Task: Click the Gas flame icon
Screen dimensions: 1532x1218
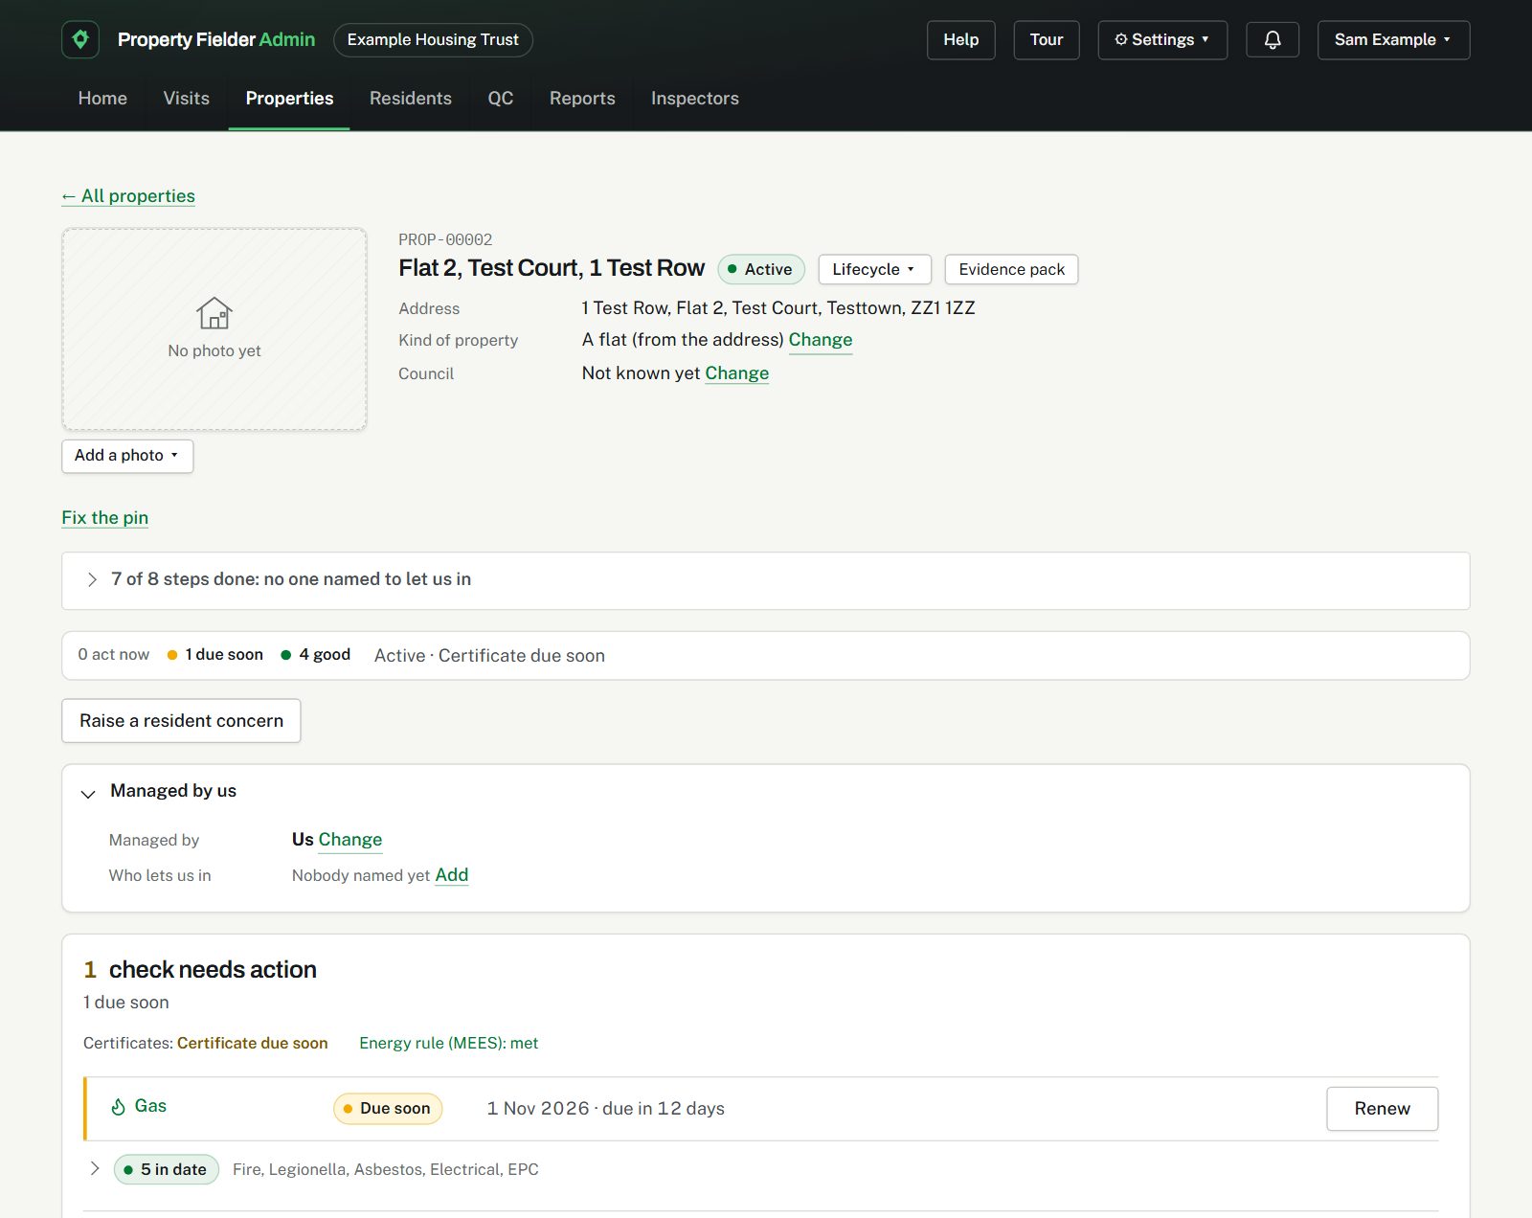Action: tap(119, 1107)
